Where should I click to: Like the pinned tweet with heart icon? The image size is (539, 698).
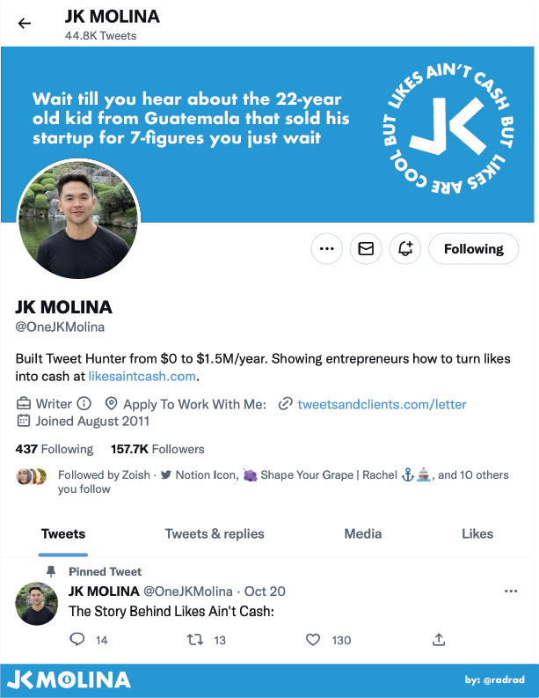(x=313, y=640)
